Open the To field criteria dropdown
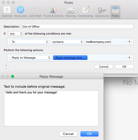 (x=29, y=42)
